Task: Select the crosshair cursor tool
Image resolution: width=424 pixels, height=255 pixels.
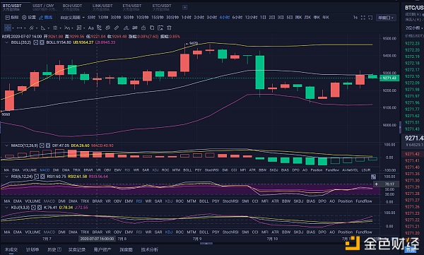Action: coord(8,28)
